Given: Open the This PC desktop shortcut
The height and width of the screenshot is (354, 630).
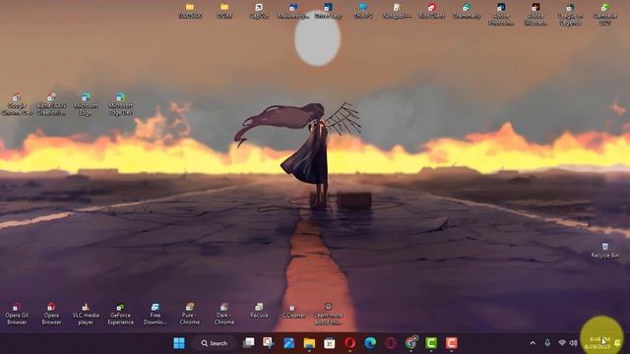Looking at the screenshot, I should tap(362, 11).
